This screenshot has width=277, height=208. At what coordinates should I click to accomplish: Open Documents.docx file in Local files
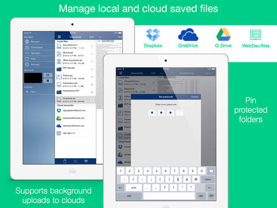(76, 46)
